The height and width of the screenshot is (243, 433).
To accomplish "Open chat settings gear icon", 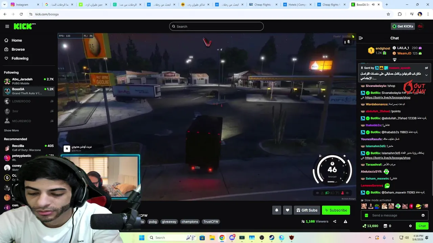I will click(x=410, y=226).
